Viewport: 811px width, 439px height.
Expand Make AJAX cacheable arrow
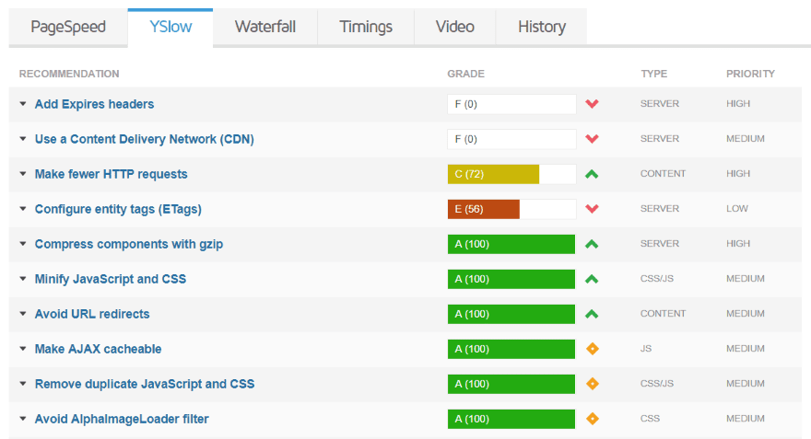point(23,349)
